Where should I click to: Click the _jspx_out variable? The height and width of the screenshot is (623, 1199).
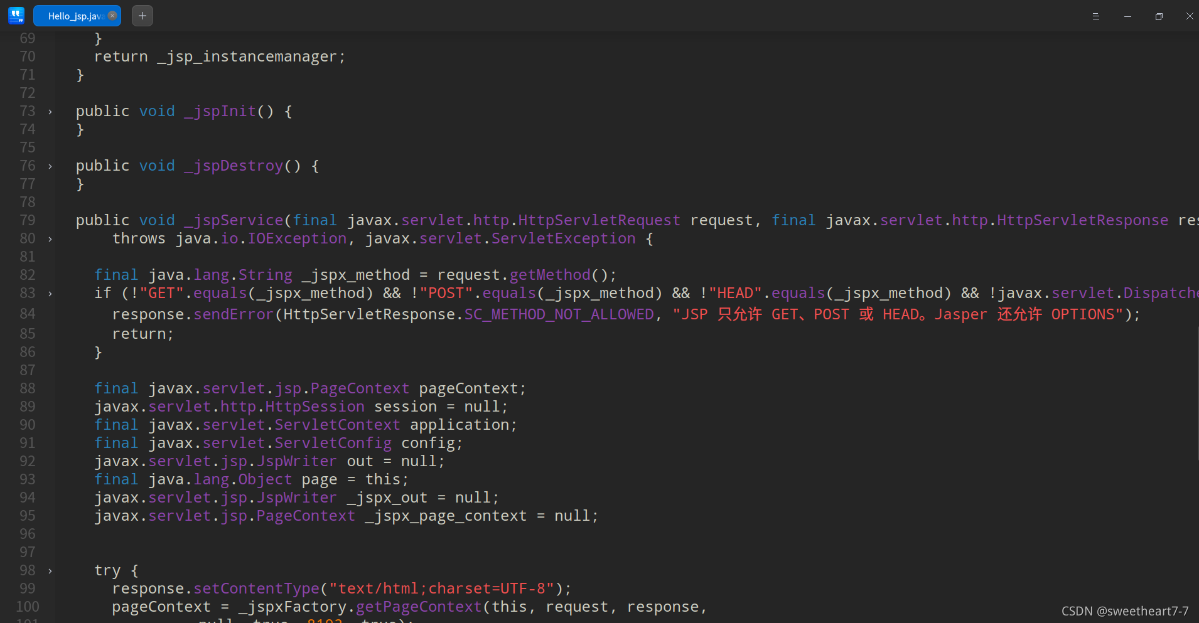pos(387,498)
